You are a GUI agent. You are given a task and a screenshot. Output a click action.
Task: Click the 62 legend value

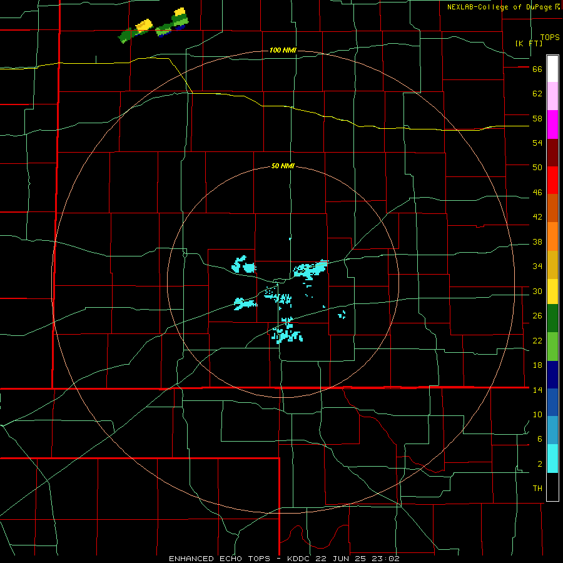[x=537, y=94]
